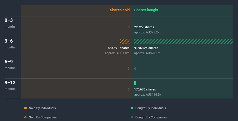
Task: Click the 0–3 months row label
Action: click(10, 23)
